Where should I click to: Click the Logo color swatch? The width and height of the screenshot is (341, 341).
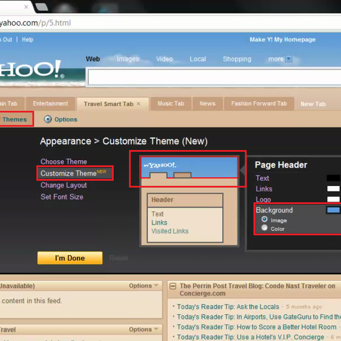pyautogui.click(x=334, y=199)
